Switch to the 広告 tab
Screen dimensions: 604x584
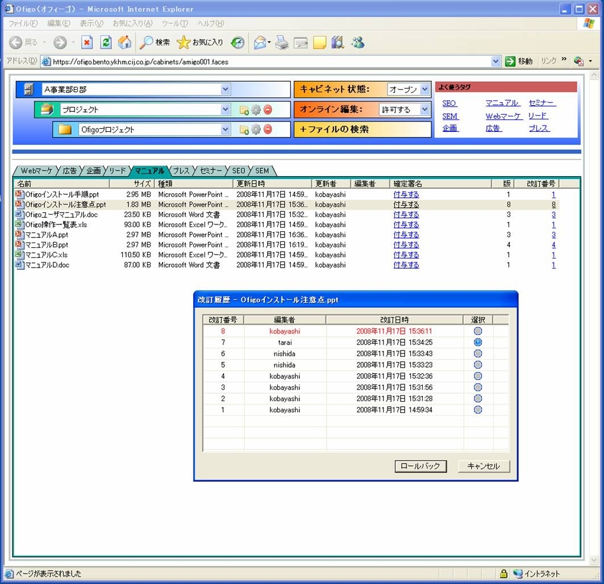click(x=70, y=170)
